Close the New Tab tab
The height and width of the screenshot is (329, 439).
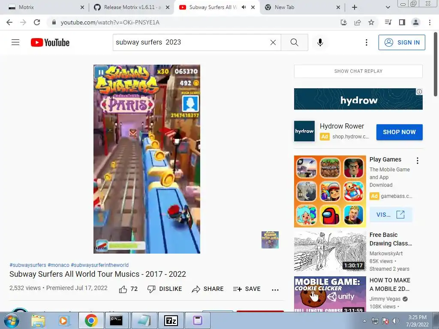[x=338, y=7]
